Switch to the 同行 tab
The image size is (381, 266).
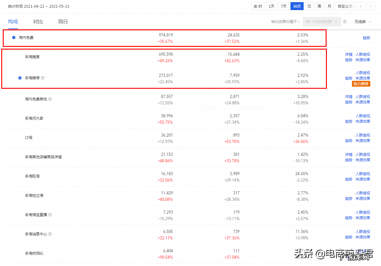(x=63, y=21)
